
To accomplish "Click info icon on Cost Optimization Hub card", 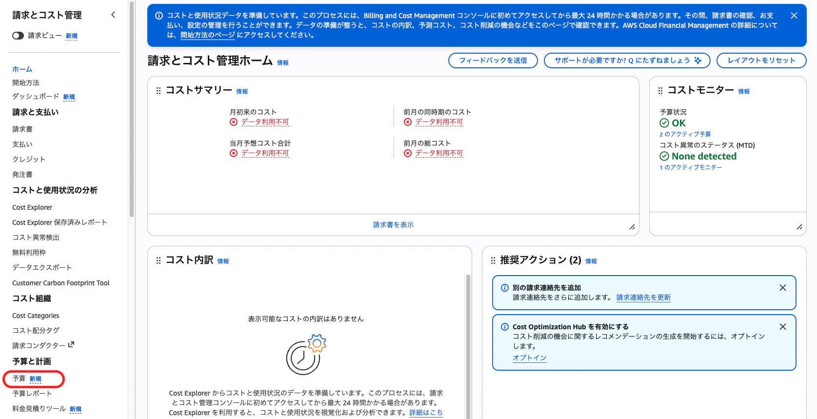I will tap(505, 327).
